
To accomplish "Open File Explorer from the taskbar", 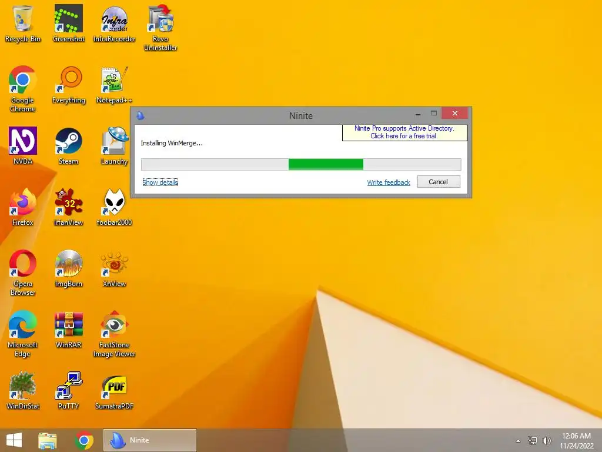I will click(48, 440).
